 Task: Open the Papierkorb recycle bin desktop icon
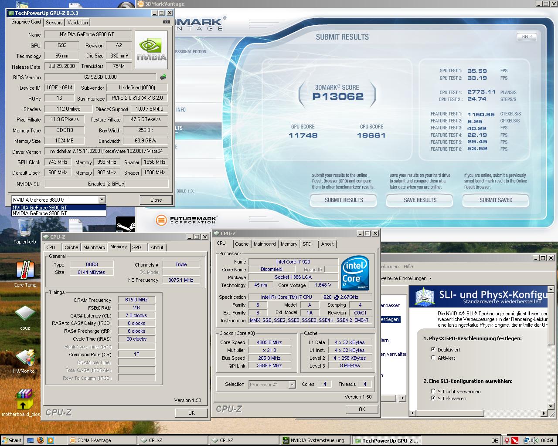pos(25,231)
